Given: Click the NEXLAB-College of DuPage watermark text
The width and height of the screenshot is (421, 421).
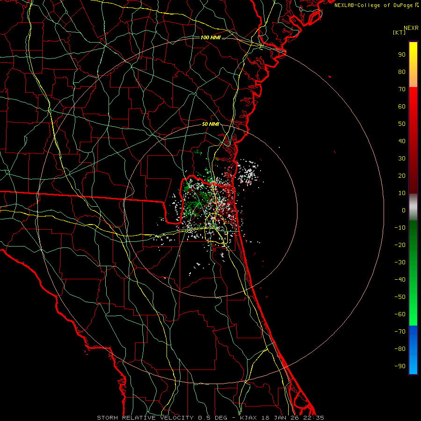Looking at the screenshot, I should (377, 5).
